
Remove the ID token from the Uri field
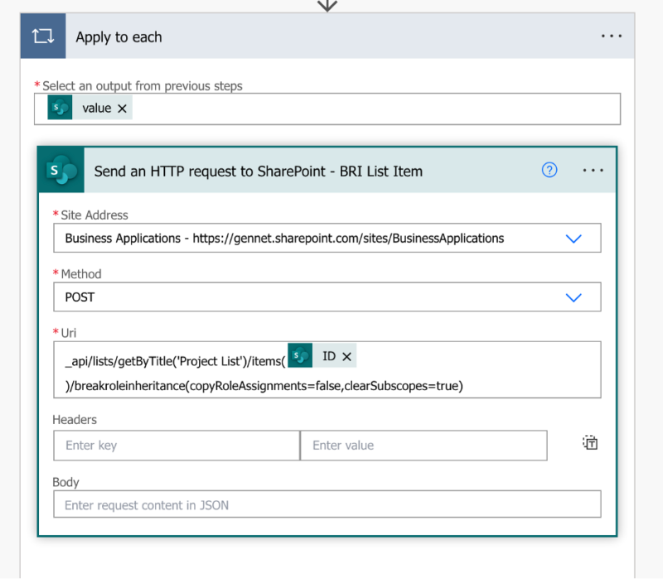tap(346, 355)
